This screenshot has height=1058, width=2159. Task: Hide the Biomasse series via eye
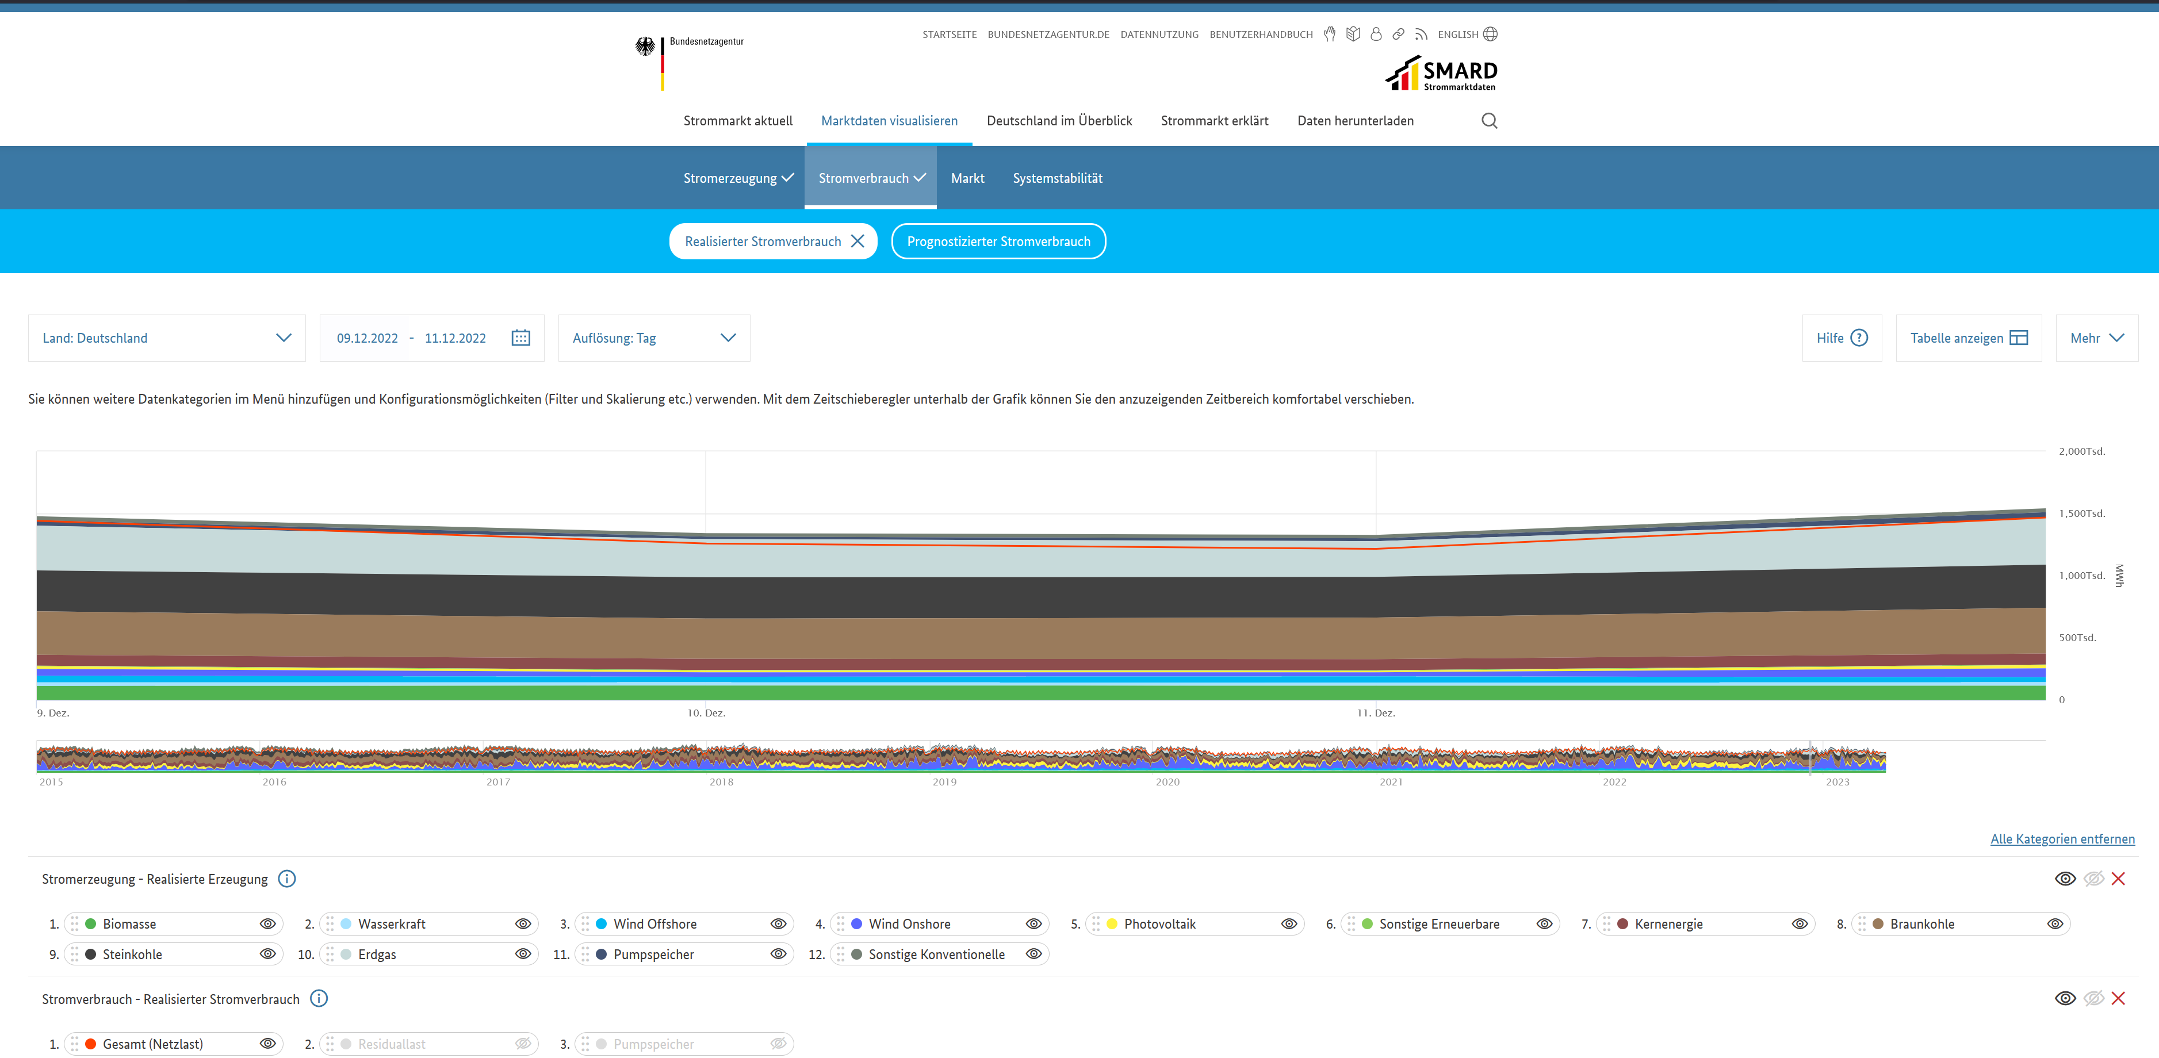point(267,924)
